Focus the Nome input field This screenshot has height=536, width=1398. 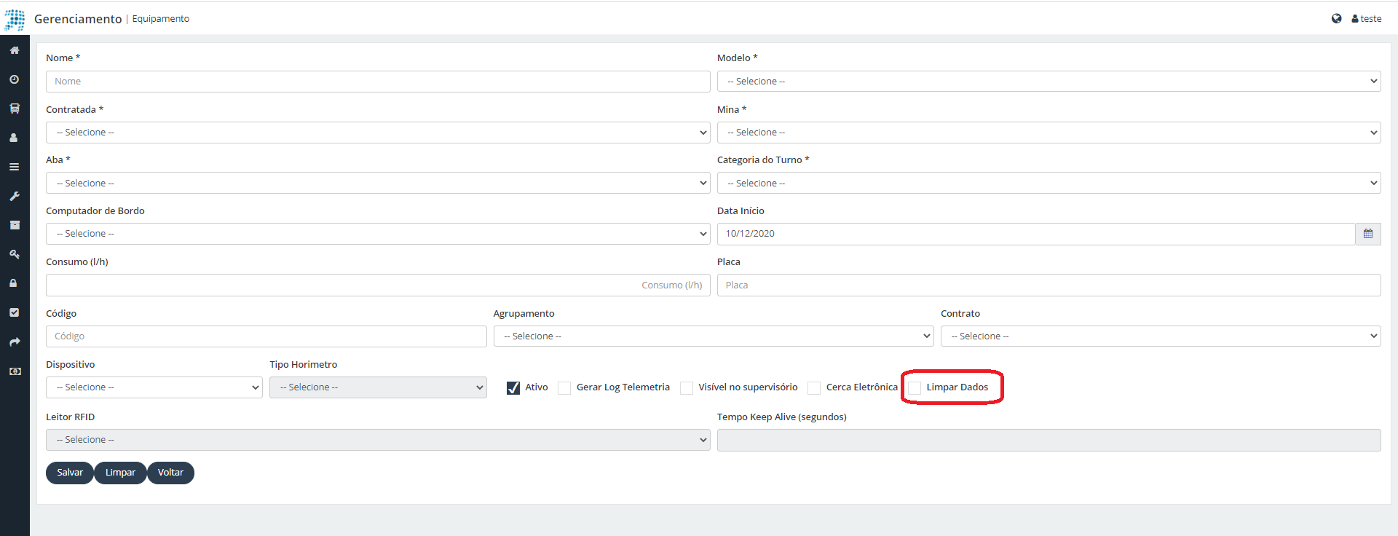point(378,82)
